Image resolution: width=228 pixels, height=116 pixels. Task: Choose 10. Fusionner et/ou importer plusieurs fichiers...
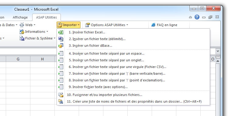click(133, 95)
